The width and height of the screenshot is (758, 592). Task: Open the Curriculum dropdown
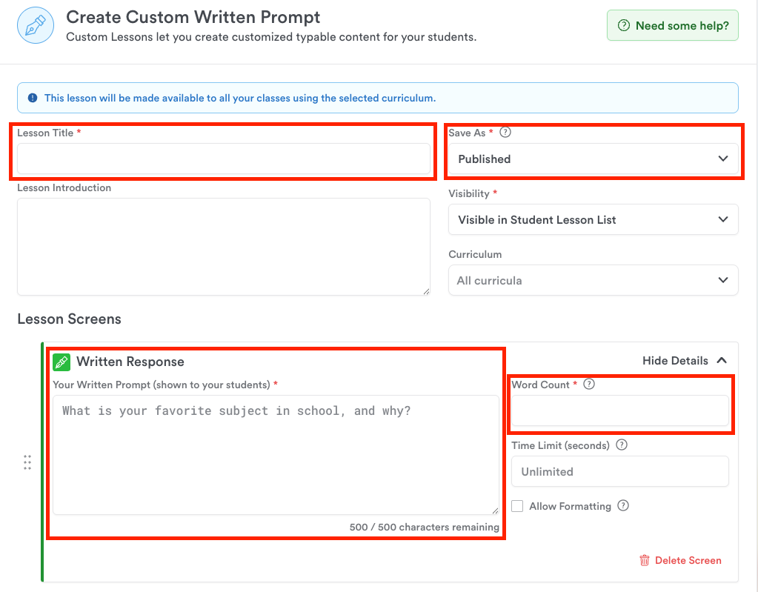click(x=593, y=280)
